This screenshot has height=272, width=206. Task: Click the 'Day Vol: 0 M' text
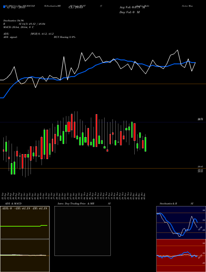[x=129, y=12]
